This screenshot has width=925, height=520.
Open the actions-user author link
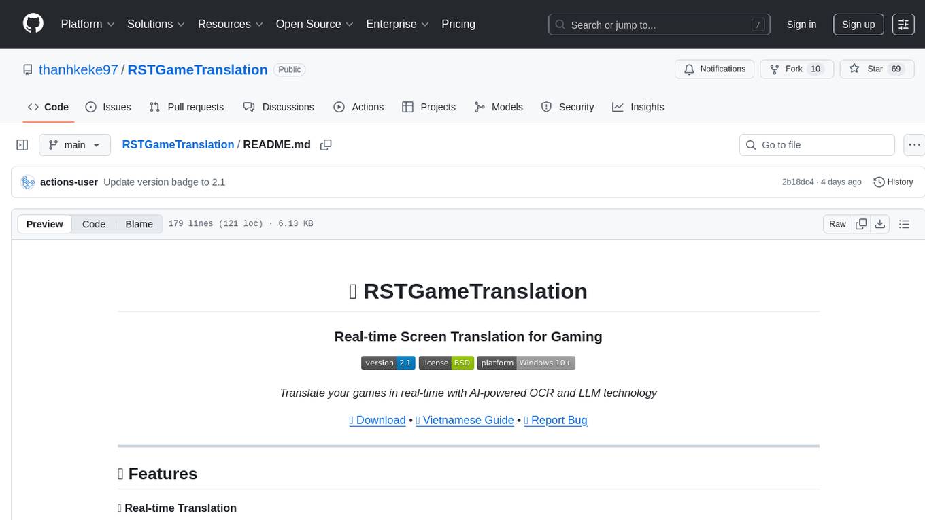coord(69,182)
